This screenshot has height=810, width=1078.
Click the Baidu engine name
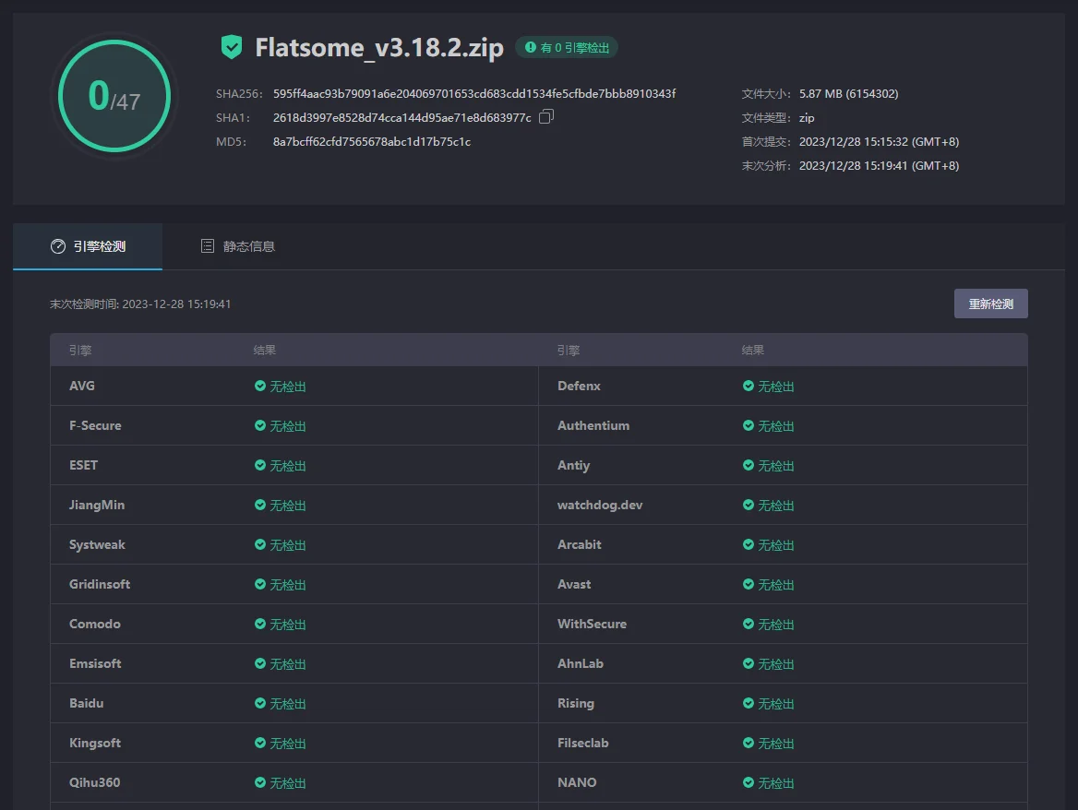(x=86, y=704)
